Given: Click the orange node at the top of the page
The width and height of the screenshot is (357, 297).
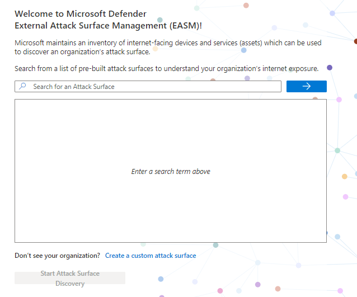Looking at the screenshot, I should (246, 6).
